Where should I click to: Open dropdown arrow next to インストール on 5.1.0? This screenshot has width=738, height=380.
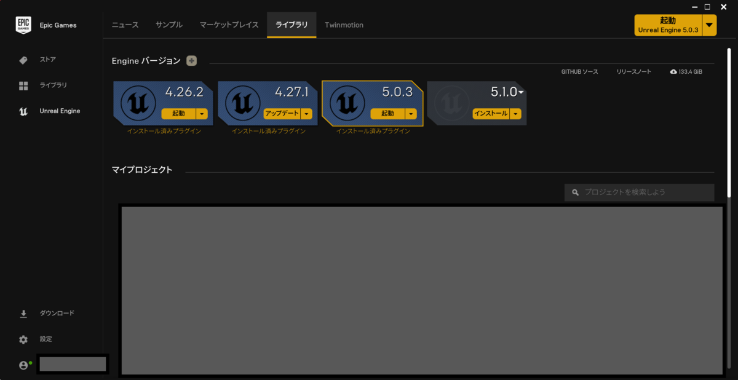click(516, 114)
